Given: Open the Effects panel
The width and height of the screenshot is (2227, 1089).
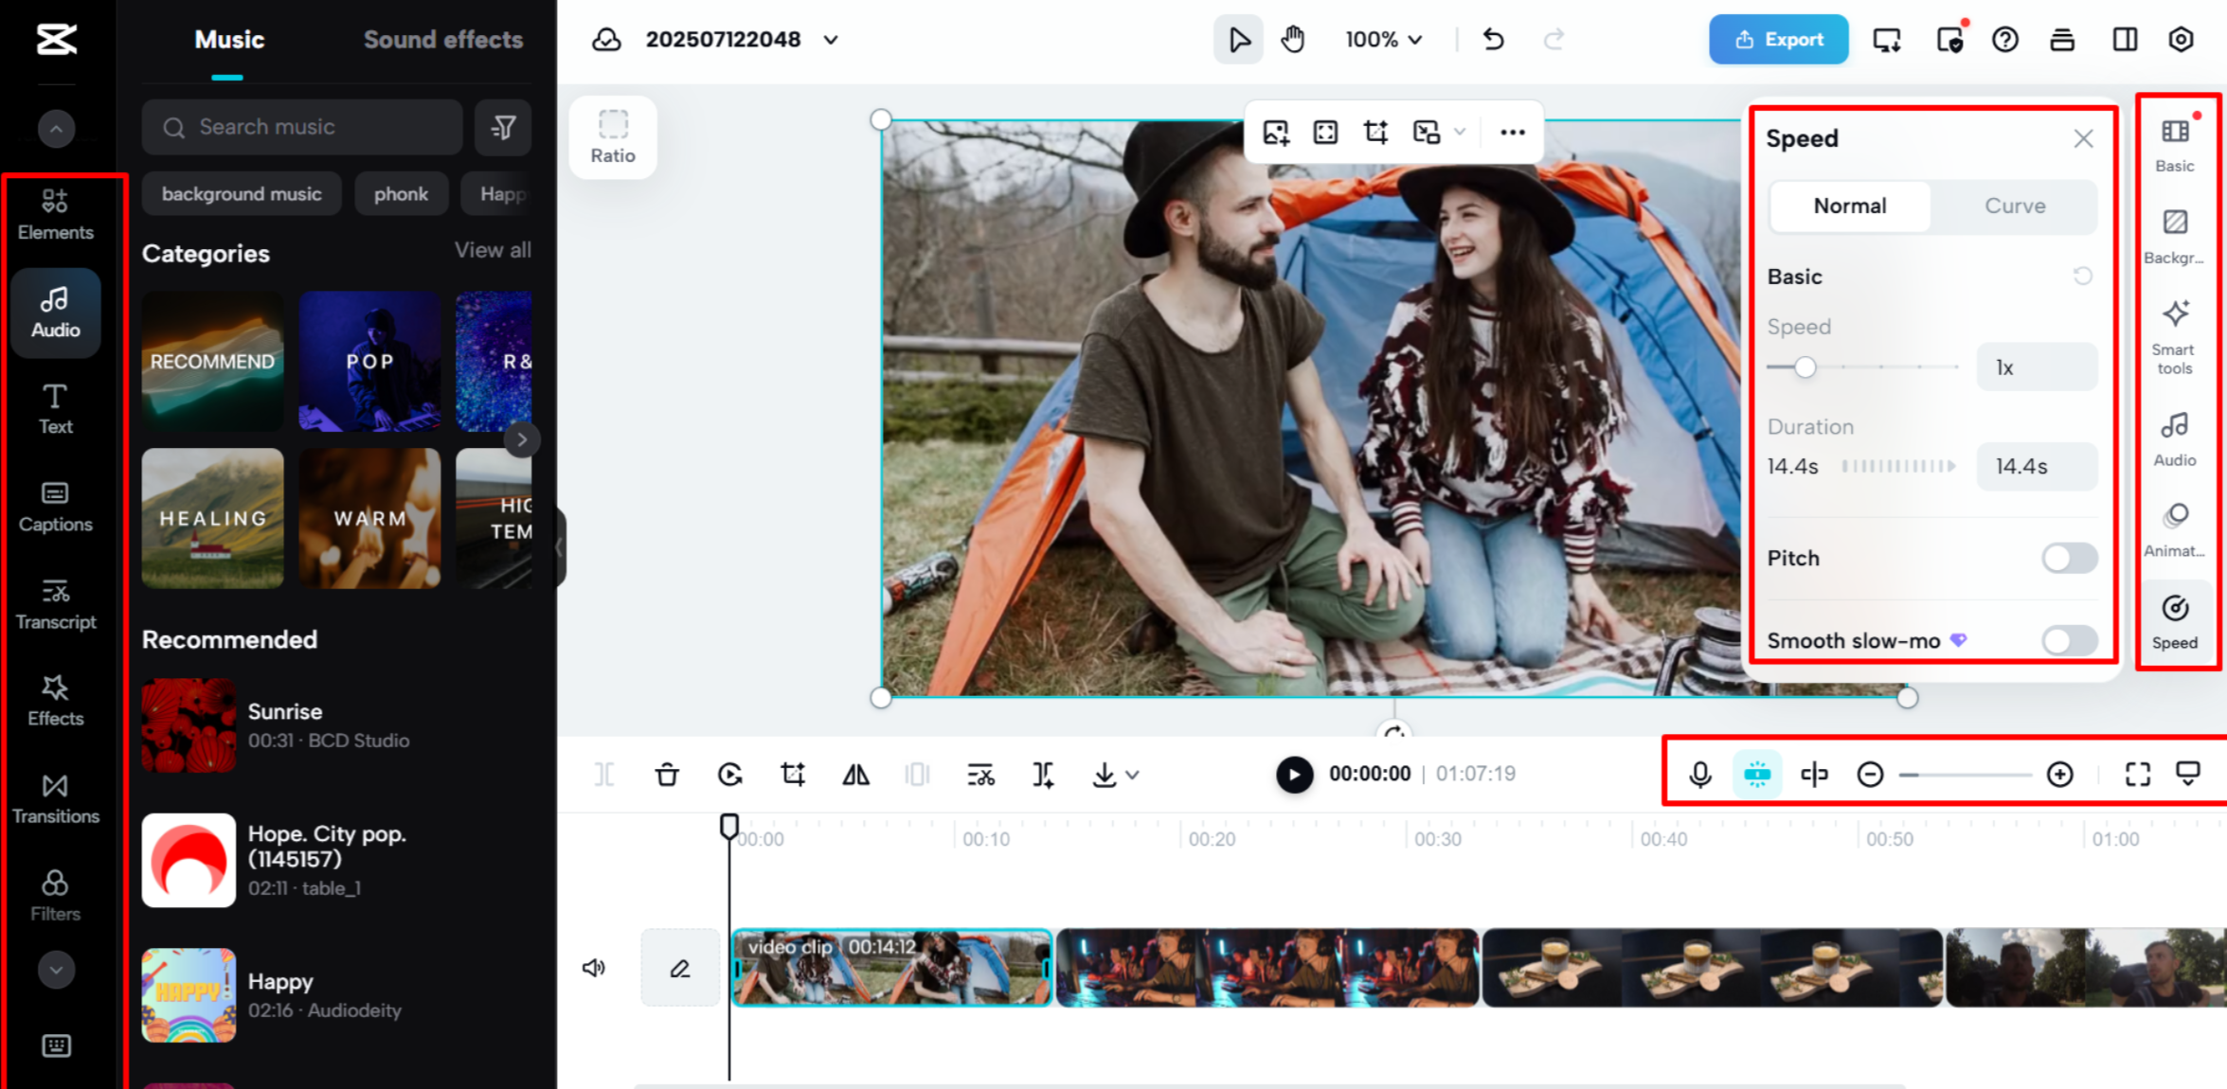Looking at the screenshot, I should tap(55, 701).
